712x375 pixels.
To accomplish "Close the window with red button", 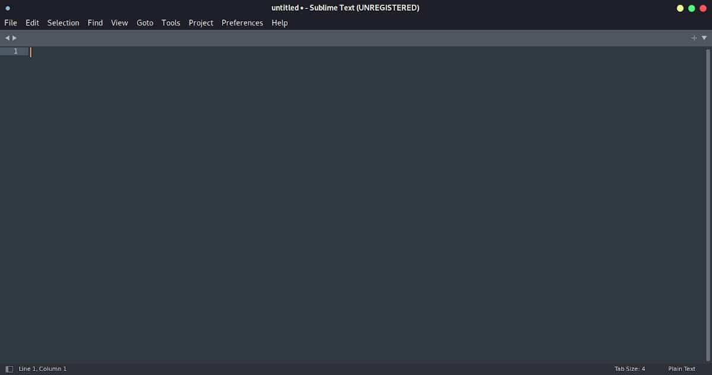I will pos(703,8).
